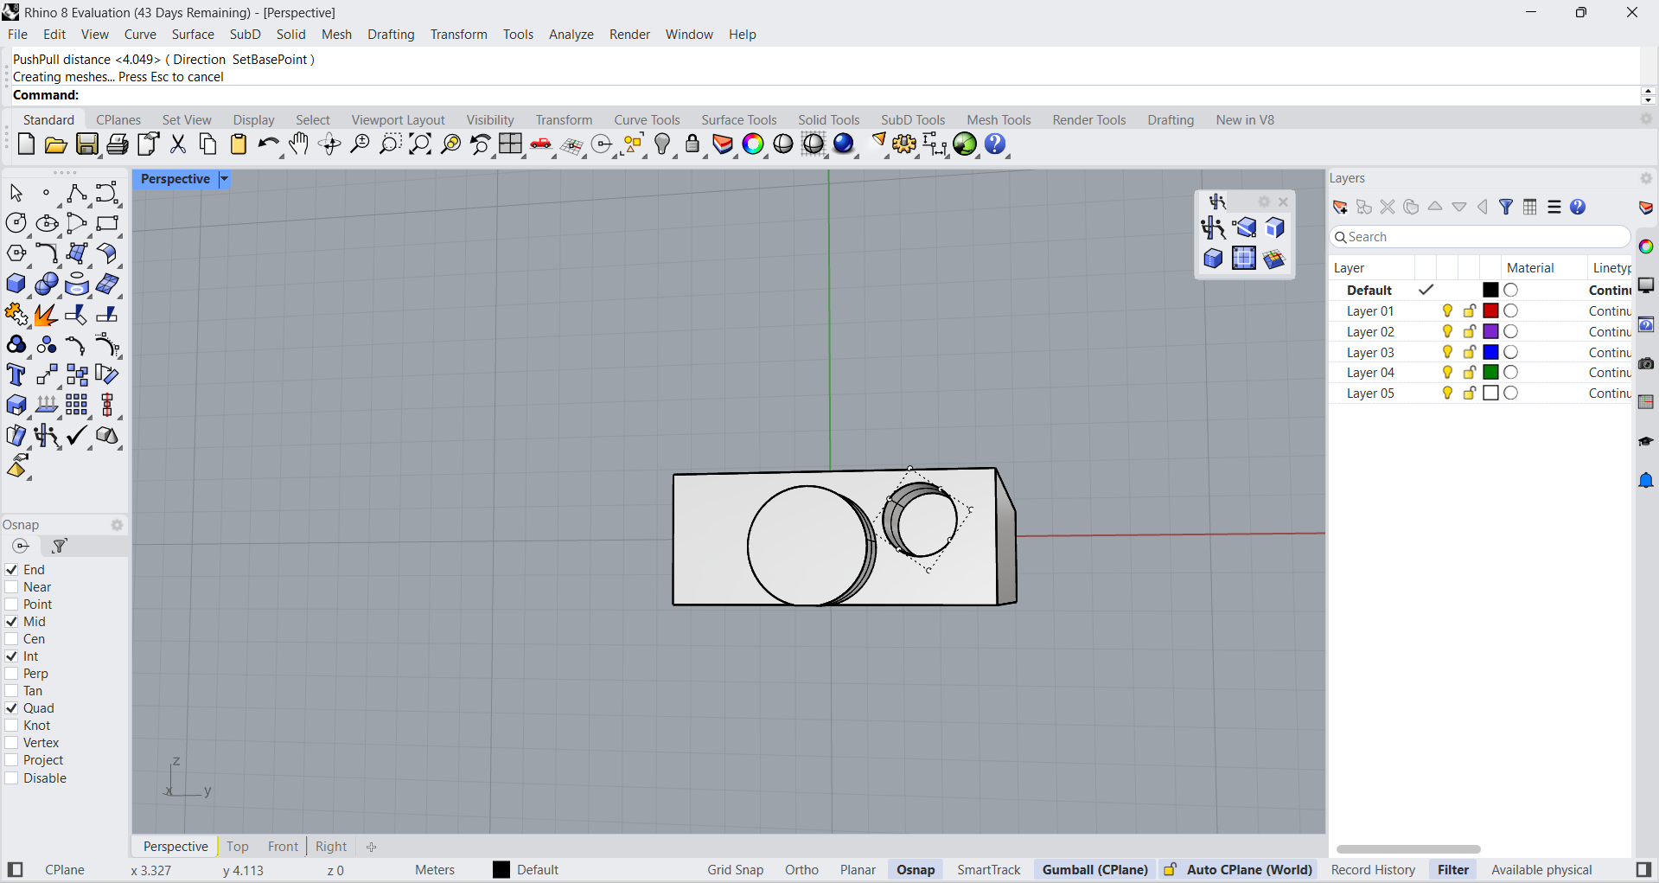Toggle Ortho mode in status bar
Image resolution: width=1659 pixels, height=883 pixels.
[801, 870]
